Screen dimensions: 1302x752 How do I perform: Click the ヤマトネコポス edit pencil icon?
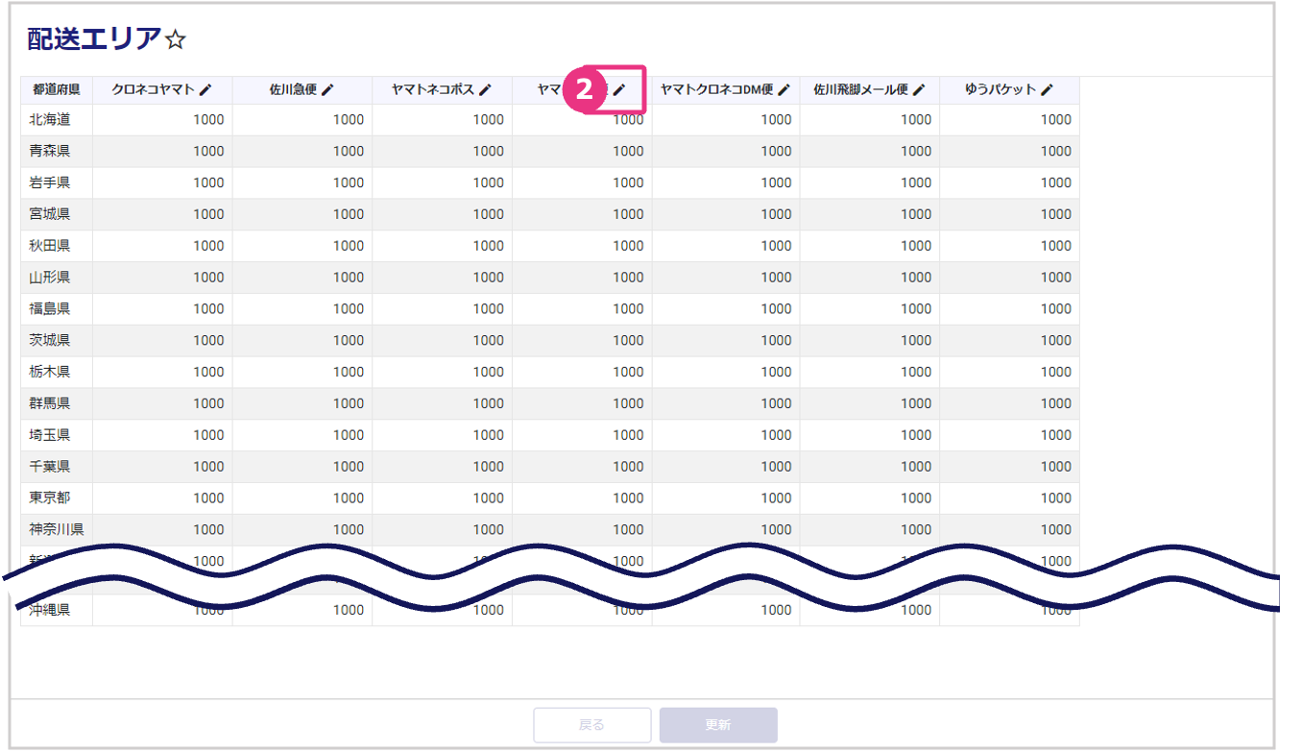485,89
